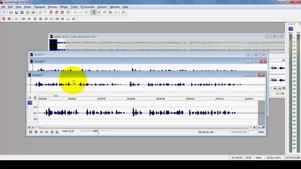Click the main toolbar Record button
The height and width of the screenshot is (169, 301).
tap(4, 19)
